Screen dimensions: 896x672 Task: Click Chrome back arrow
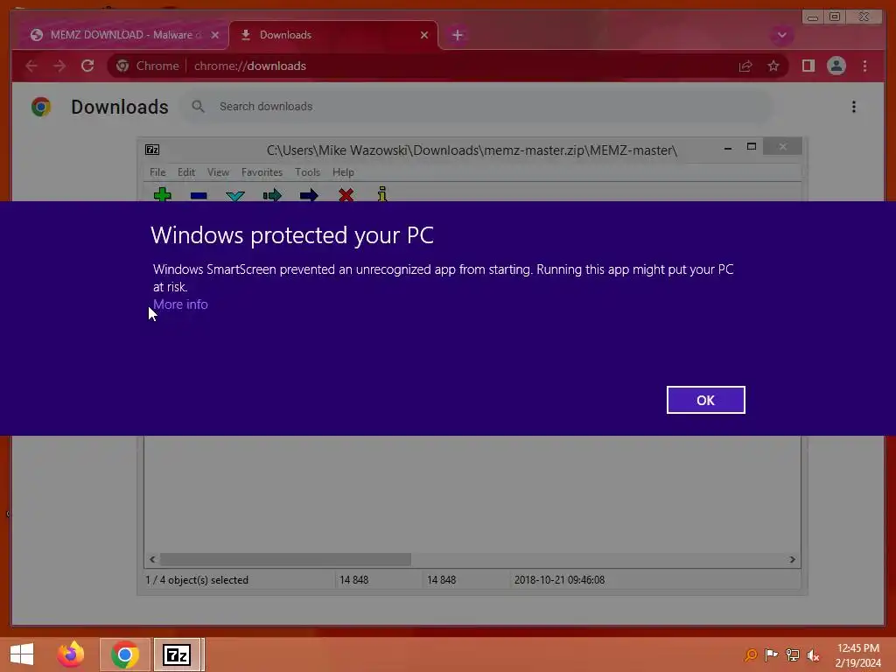click(31, 66)
